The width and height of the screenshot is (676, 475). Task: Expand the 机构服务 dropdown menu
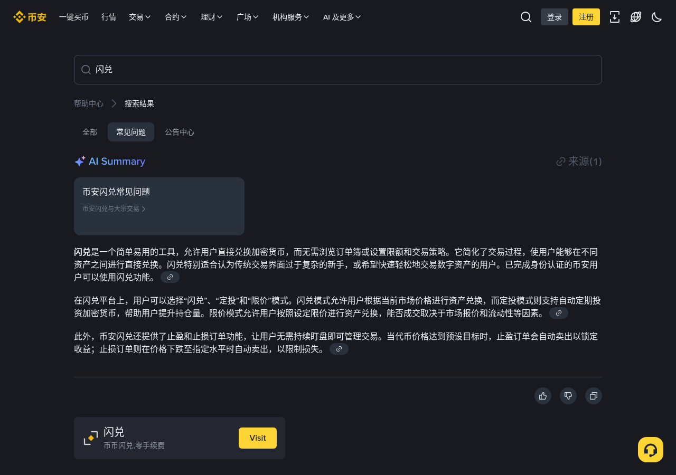pyautogui.click(x=291, y=17)
